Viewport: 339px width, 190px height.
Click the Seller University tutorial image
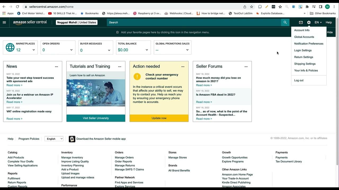coord(96,93)
